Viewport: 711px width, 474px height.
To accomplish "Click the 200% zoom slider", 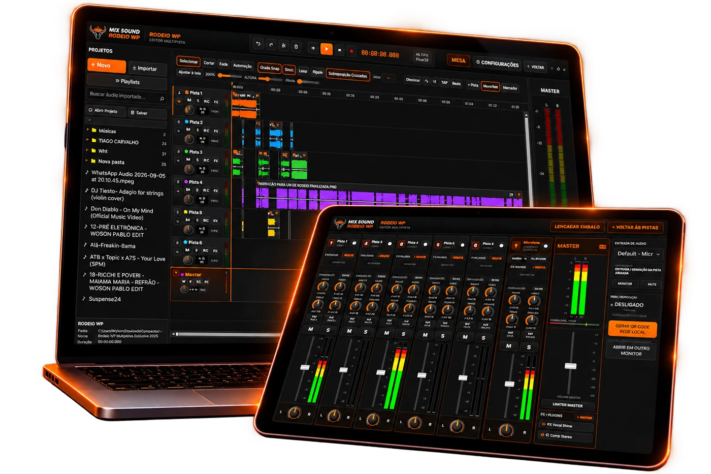I will coord(229,76).
